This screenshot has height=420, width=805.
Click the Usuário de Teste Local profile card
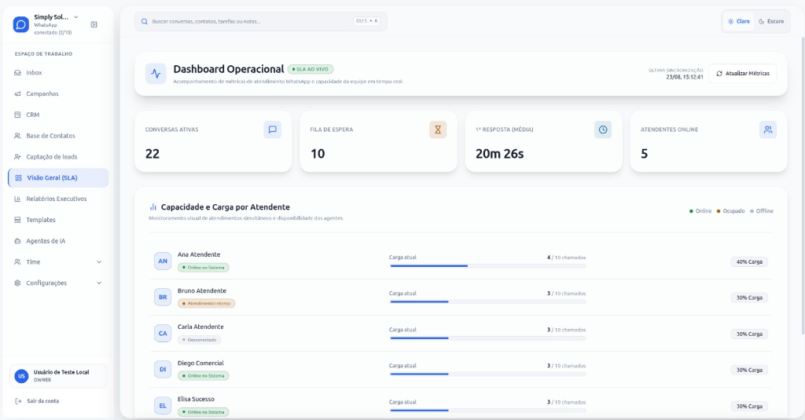58,376
